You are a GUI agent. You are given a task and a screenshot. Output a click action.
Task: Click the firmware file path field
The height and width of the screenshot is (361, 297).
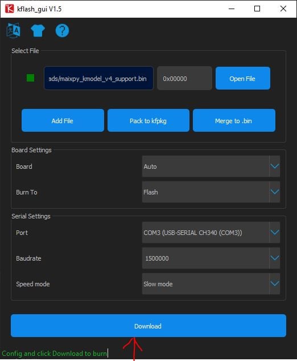[x=98, y=78]
